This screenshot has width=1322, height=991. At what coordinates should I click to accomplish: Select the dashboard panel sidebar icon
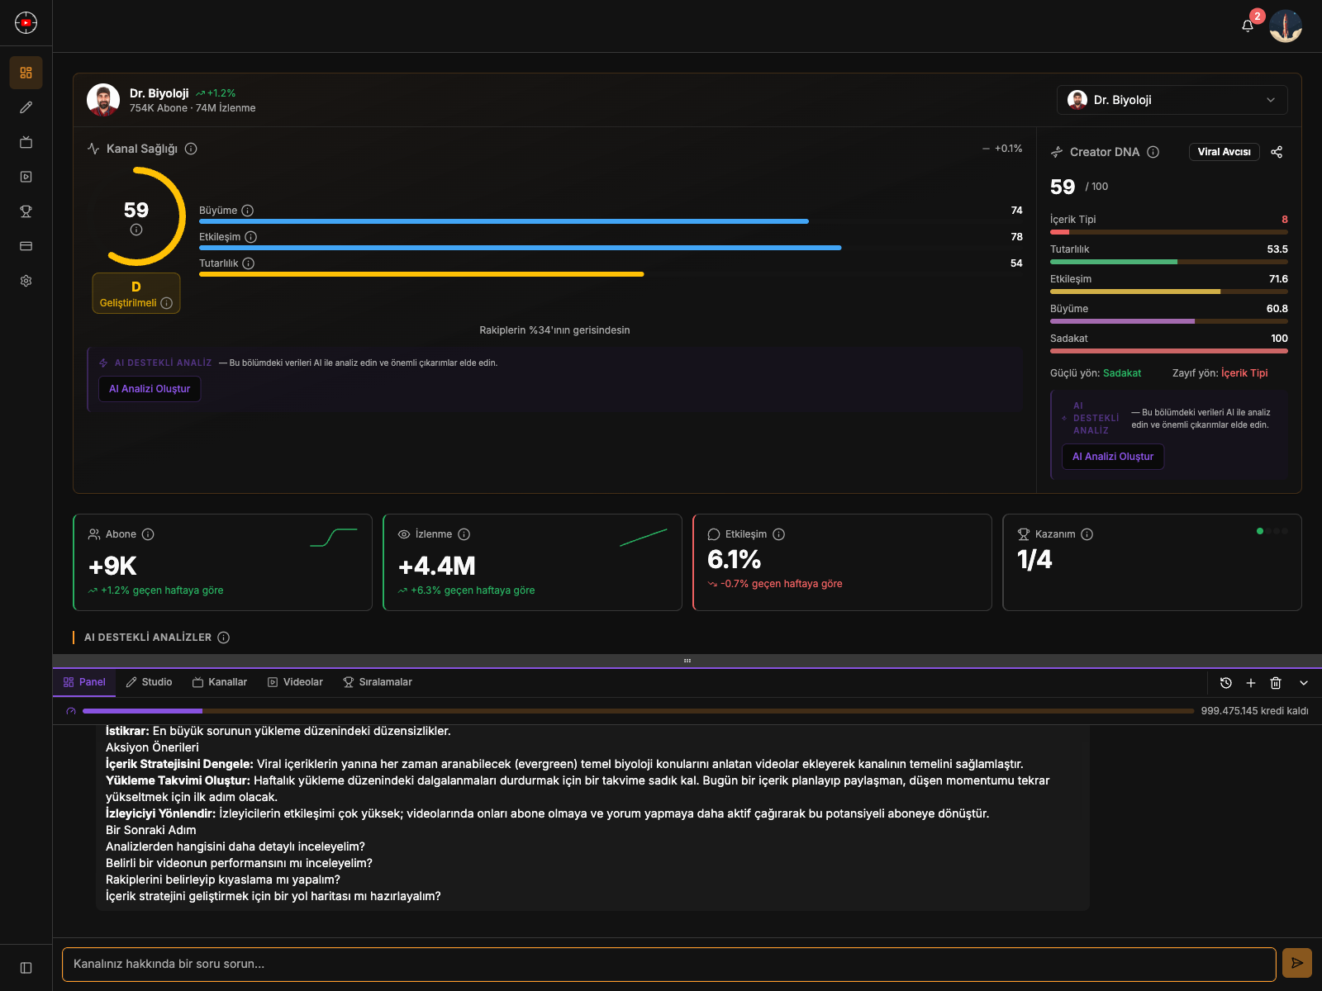[26, 73]
